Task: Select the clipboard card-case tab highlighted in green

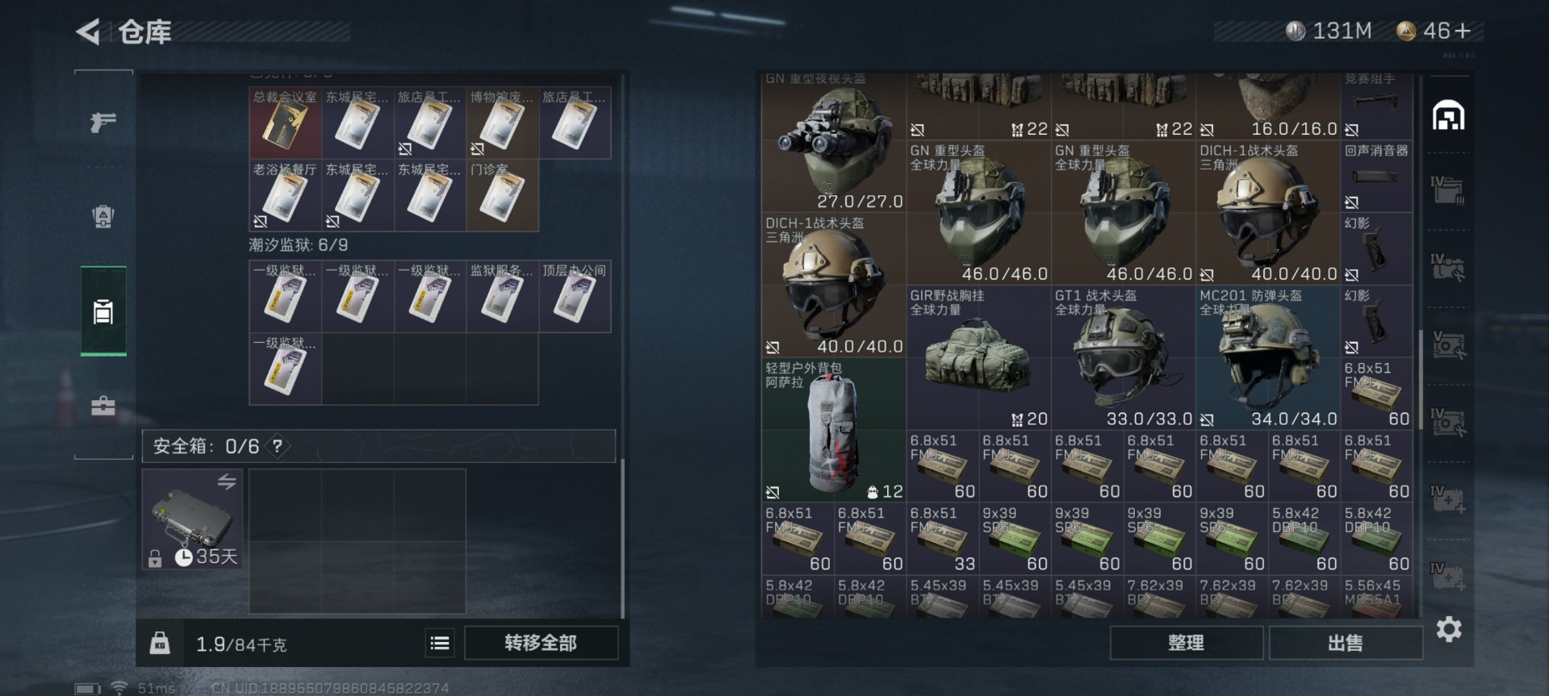Action: (x=103, y=311)
